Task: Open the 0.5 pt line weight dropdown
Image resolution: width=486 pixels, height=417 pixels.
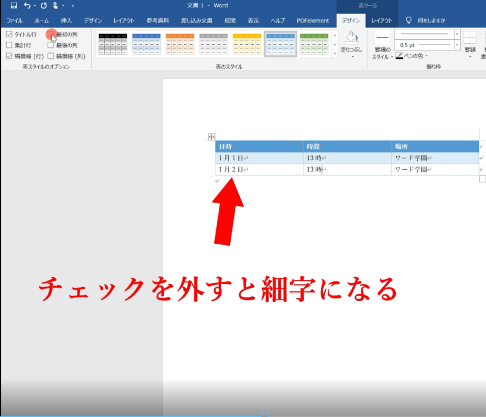Action: (x=457, y=45)
